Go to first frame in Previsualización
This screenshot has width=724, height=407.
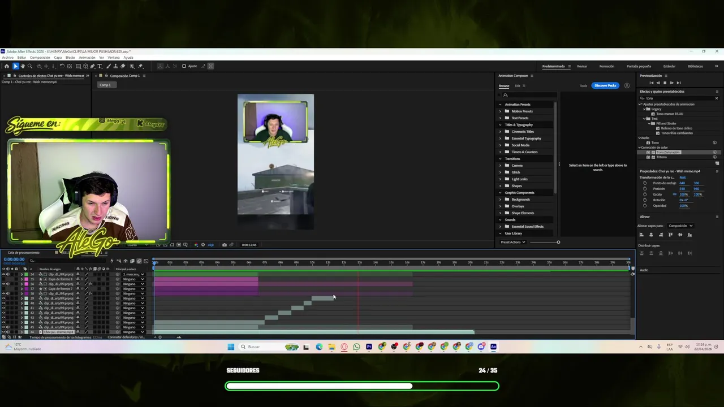(651, 83)
